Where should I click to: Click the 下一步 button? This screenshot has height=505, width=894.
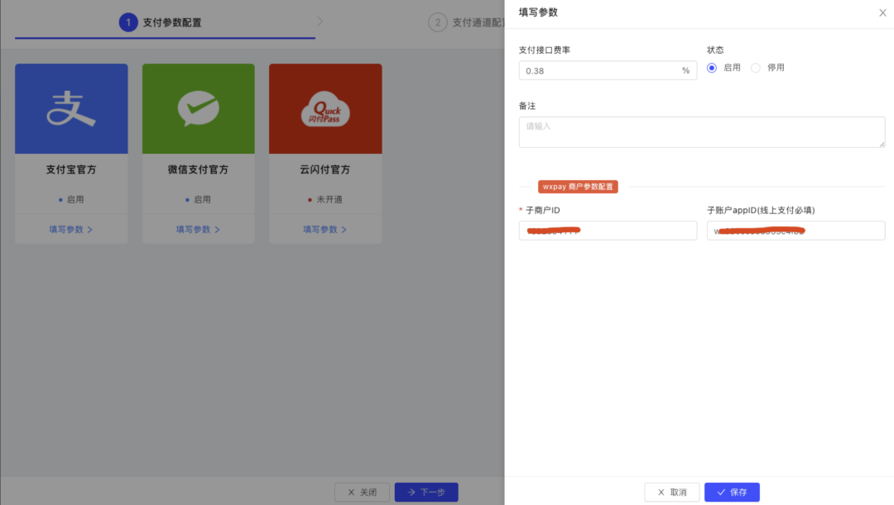(x=426, y=492)
